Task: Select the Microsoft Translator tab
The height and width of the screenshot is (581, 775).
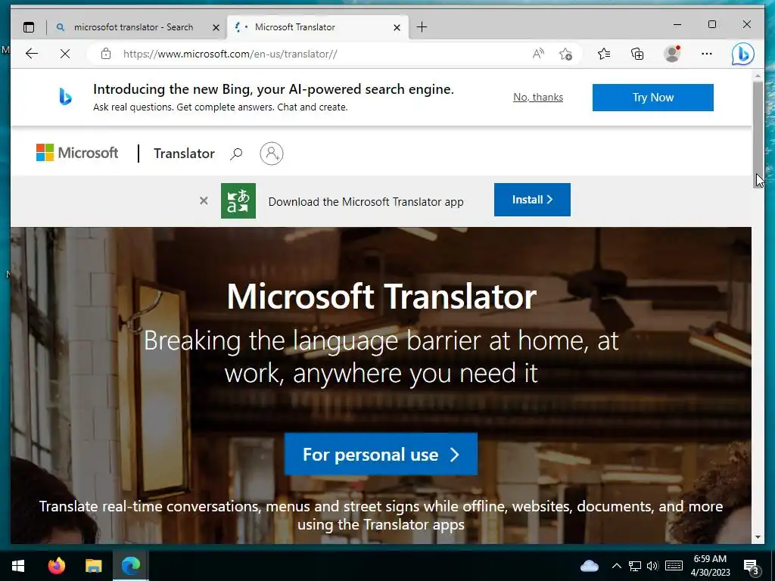Action: coord(318,27)
